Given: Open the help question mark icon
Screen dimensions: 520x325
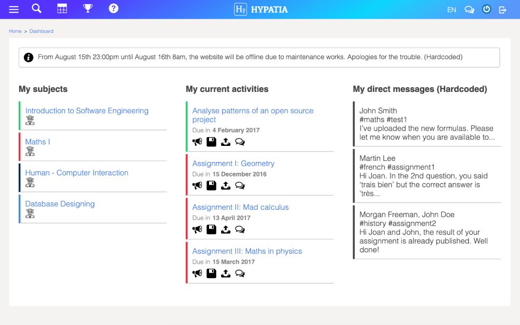Looking at the screenshot, I should [x=113, y=8].
